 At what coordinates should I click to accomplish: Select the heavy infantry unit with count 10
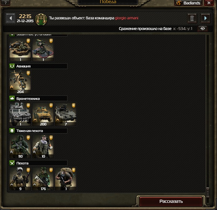[x=43, y=147]
